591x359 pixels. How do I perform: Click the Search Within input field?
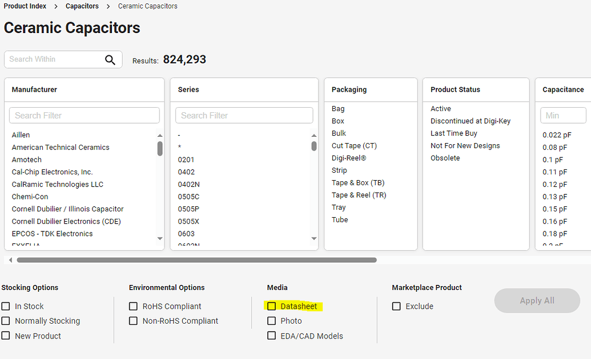click(x=51, y=59)
